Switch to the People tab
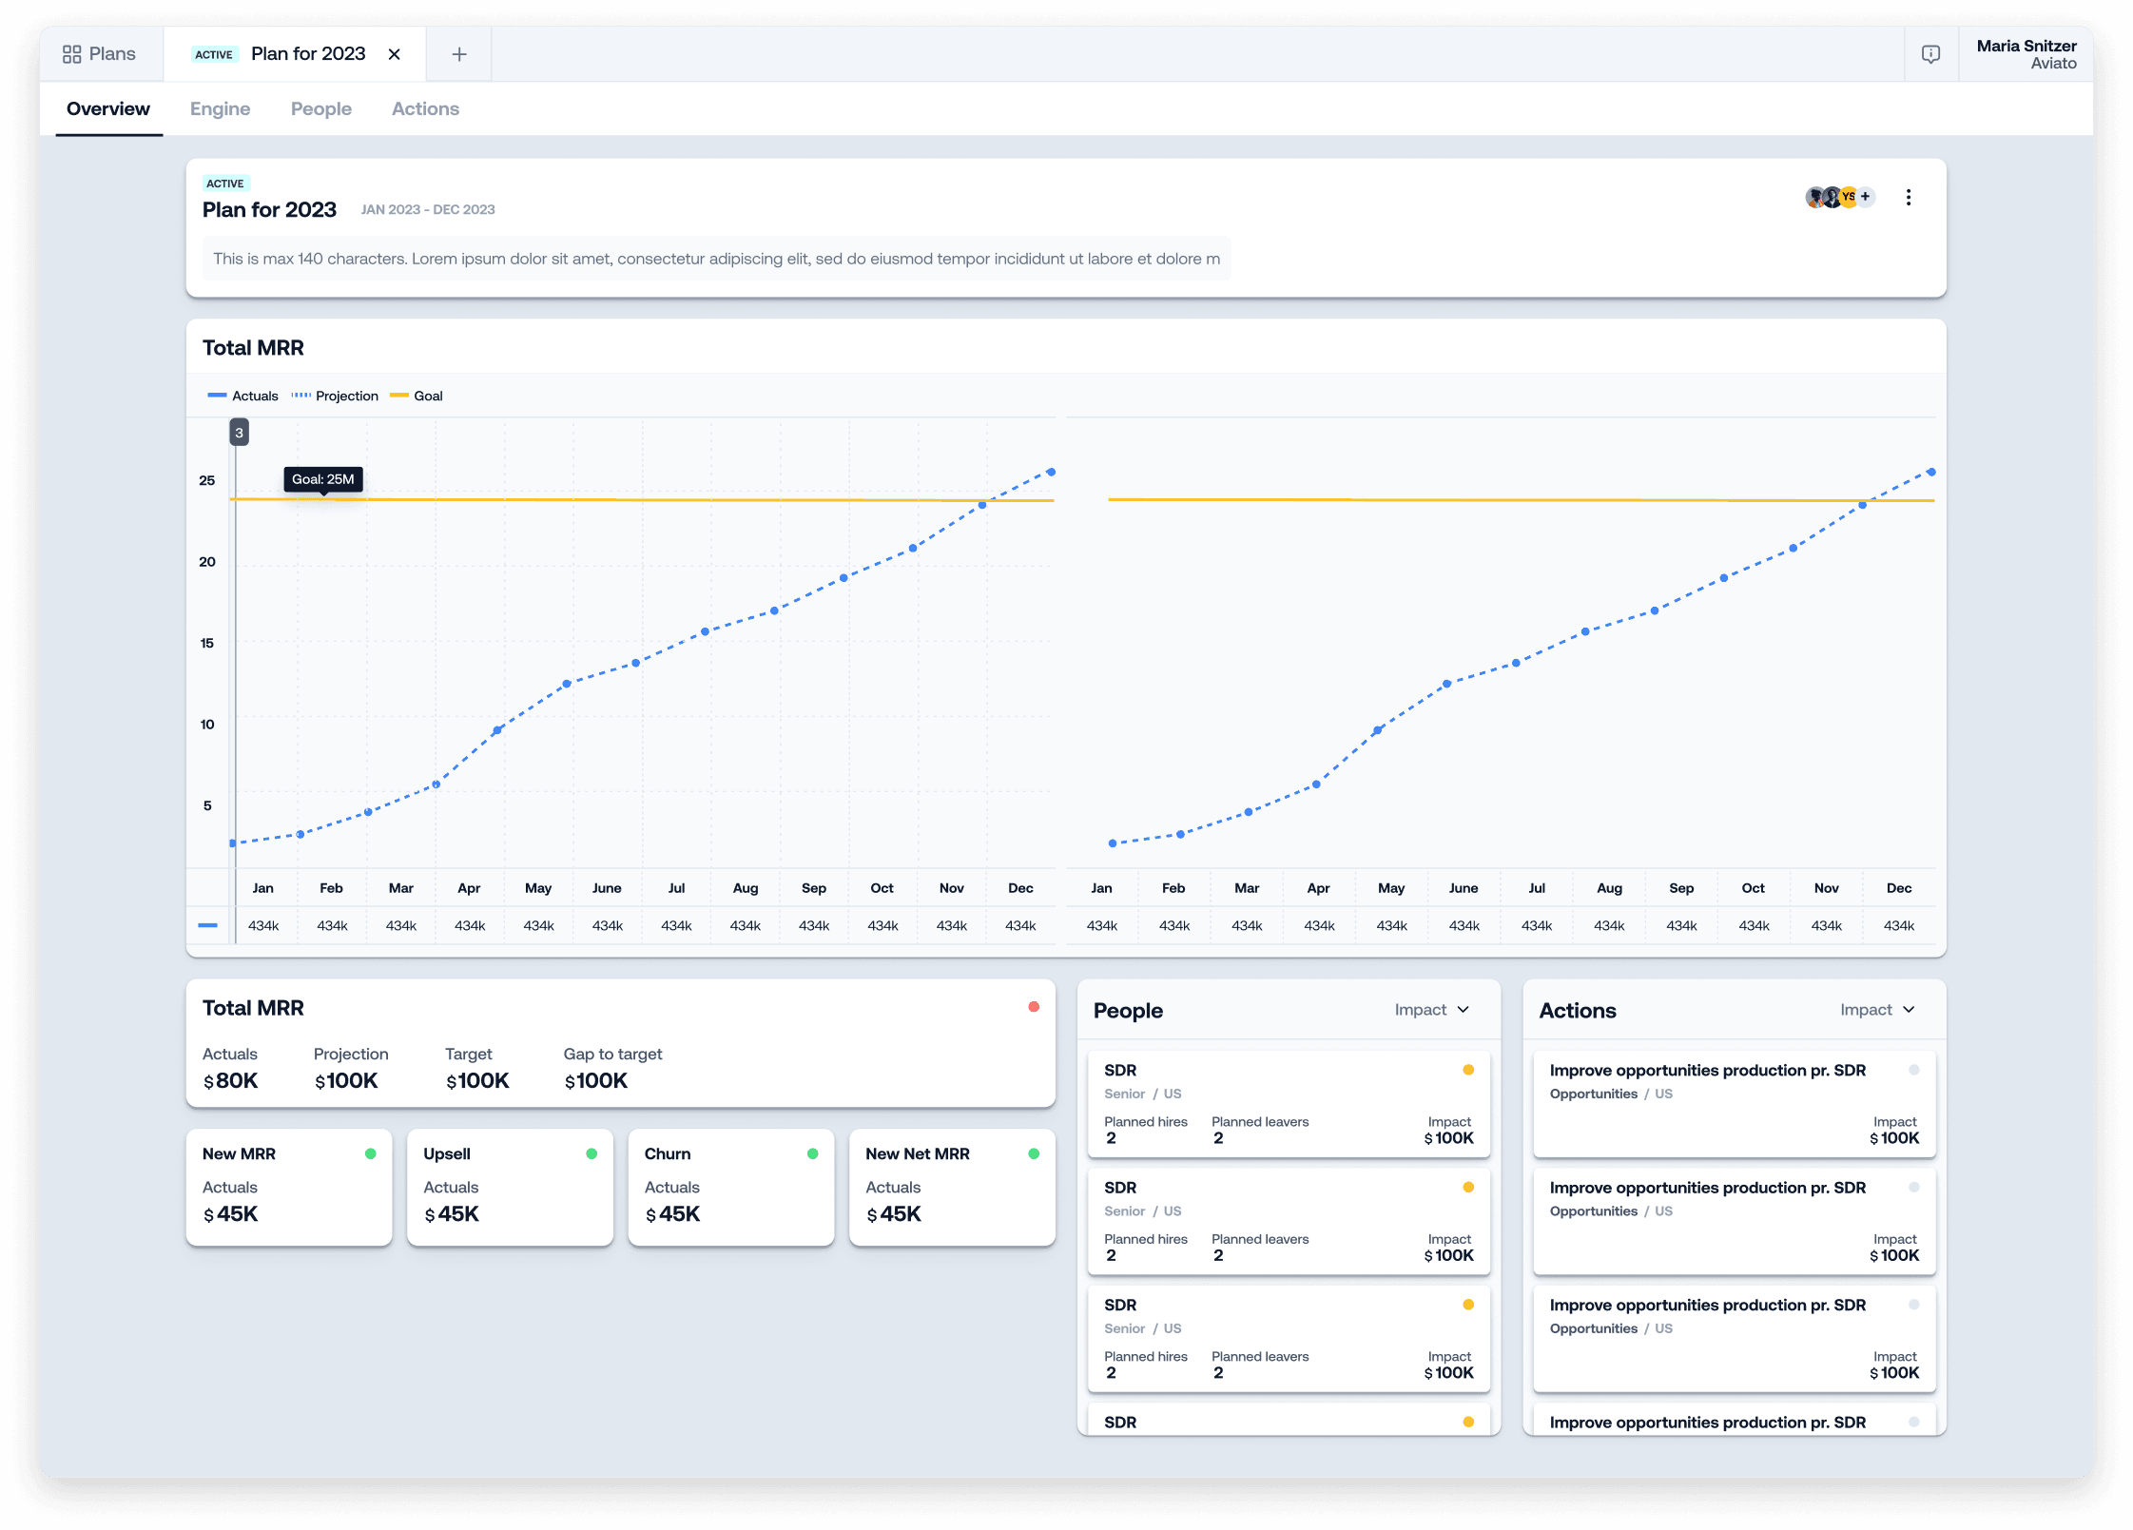The width and height of the screenshot is (2133, 1530). (320, 108)
